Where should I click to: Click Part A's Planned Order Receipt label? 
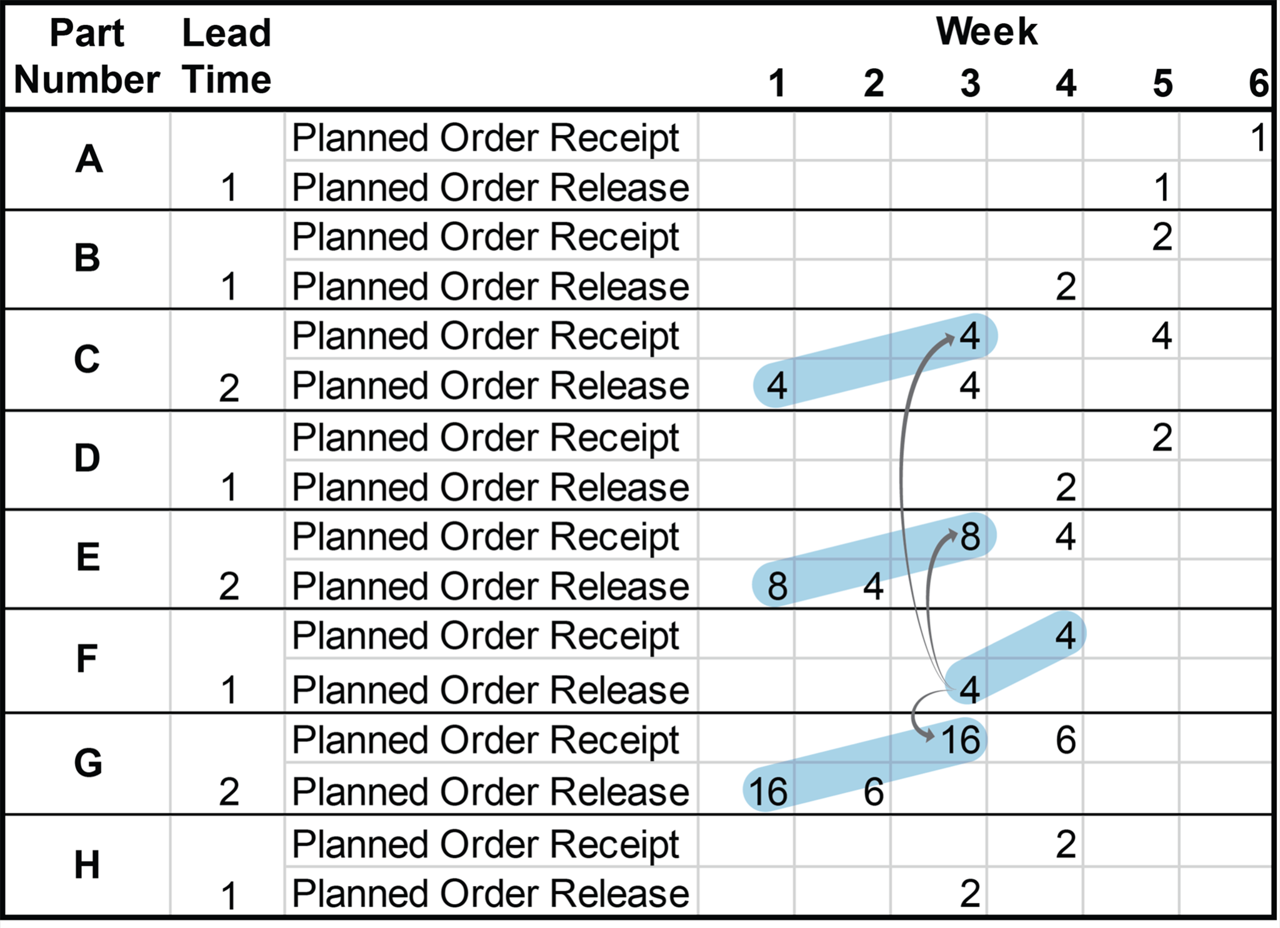pos(485,138)
